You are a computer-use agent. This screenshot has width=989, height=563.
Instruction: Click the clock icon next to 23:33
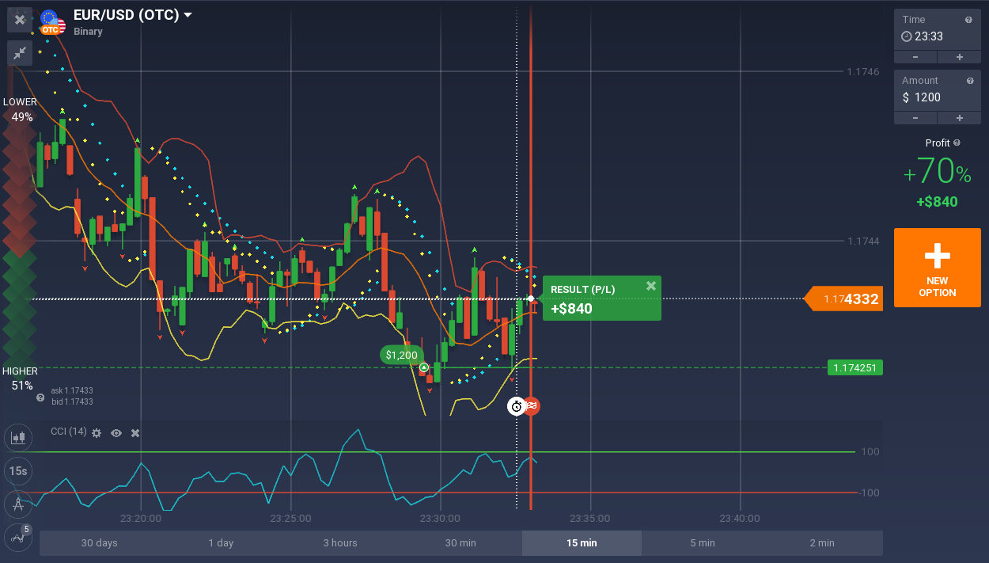click(x=907, y=36)
